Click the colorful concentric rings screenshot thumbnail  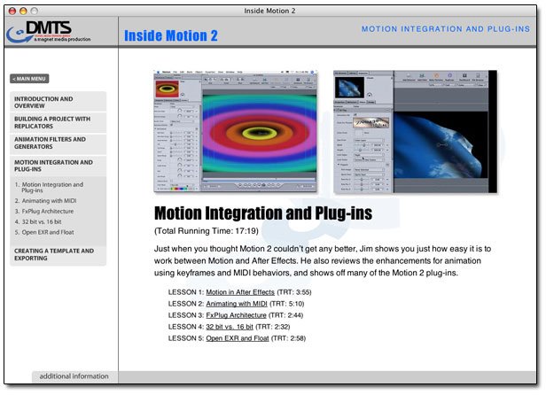(236, 132)
